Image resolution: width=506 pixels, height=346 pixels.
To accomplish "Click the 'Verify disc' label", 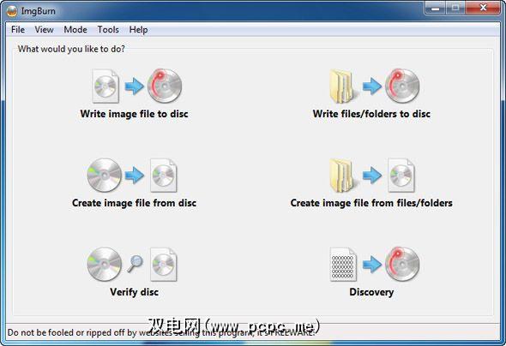I will (x=135, y=292).
